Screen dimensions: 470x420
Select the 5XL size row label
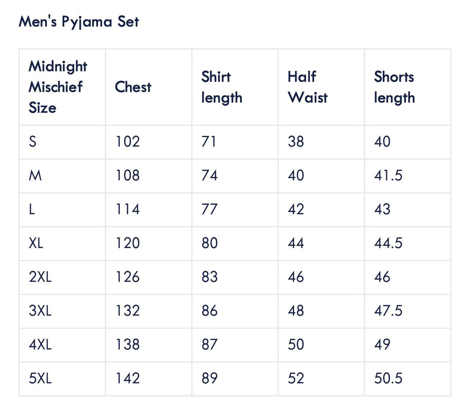(x=40, y=378)
